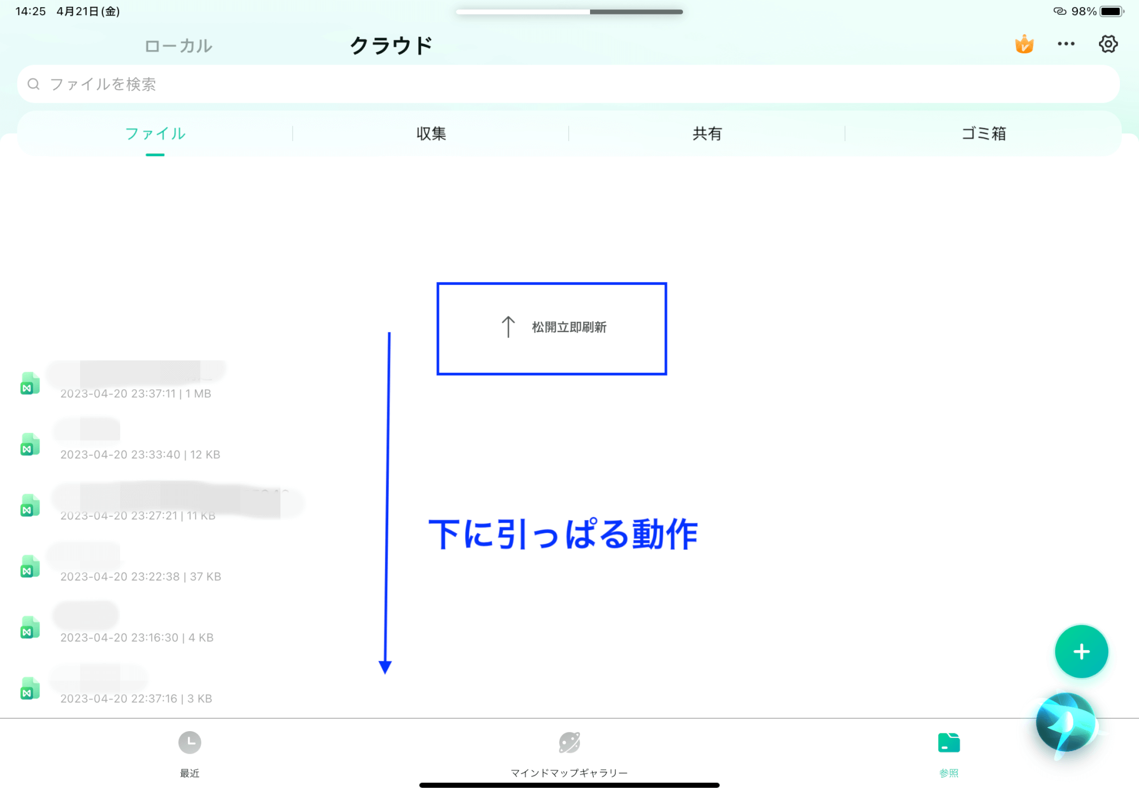Switch to the ローカル tab

click(x=178, y=46)
